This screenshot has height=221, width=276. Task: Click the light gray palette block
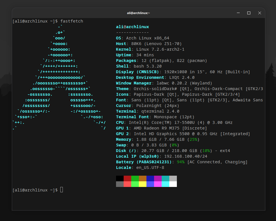173,178
